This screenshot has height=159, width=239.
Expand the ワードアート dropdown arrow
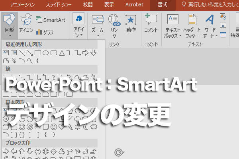coord(216,36)
